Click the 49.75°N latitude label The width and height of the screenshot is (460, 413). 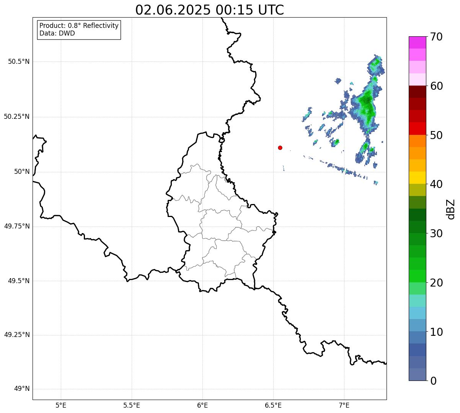(17, 227)
